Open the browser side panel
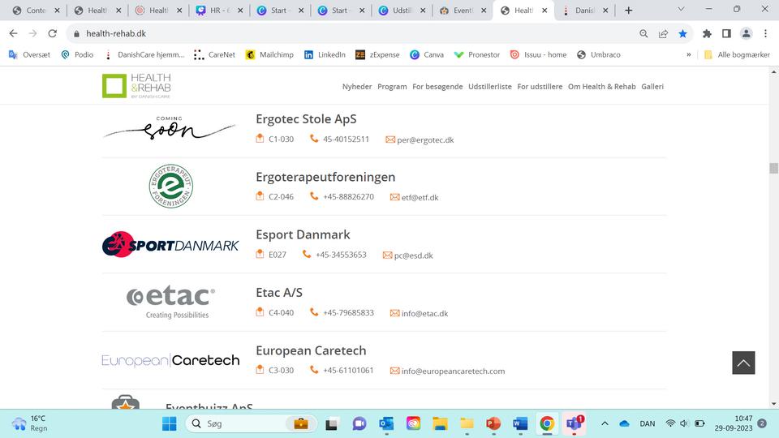This screenshot has height=438, width=779. [x=726, y=34]
